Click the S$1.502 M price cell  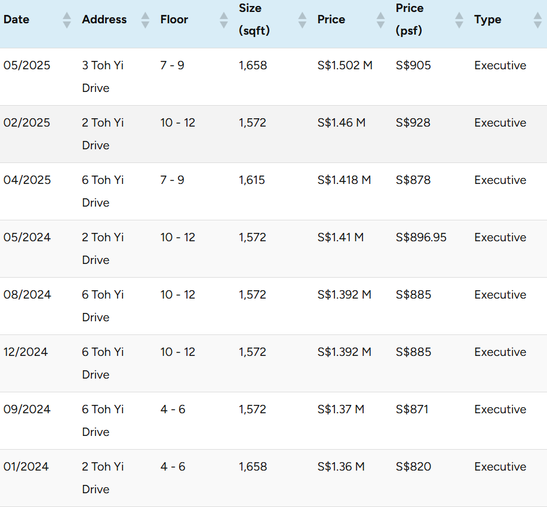pyautogui.click(x=345, y=66)
